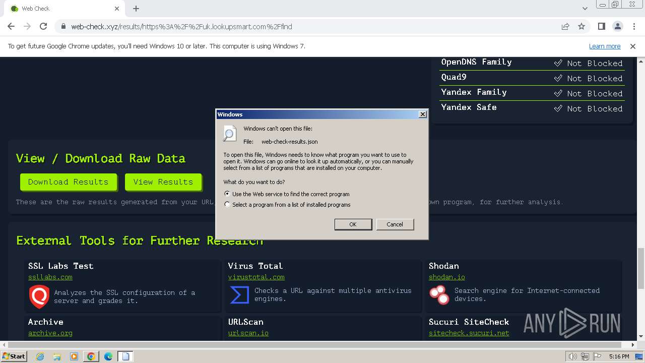Screen dimensions: 645x363
Task: Close the Windows dialog with the X
Action: coord(422,114)
